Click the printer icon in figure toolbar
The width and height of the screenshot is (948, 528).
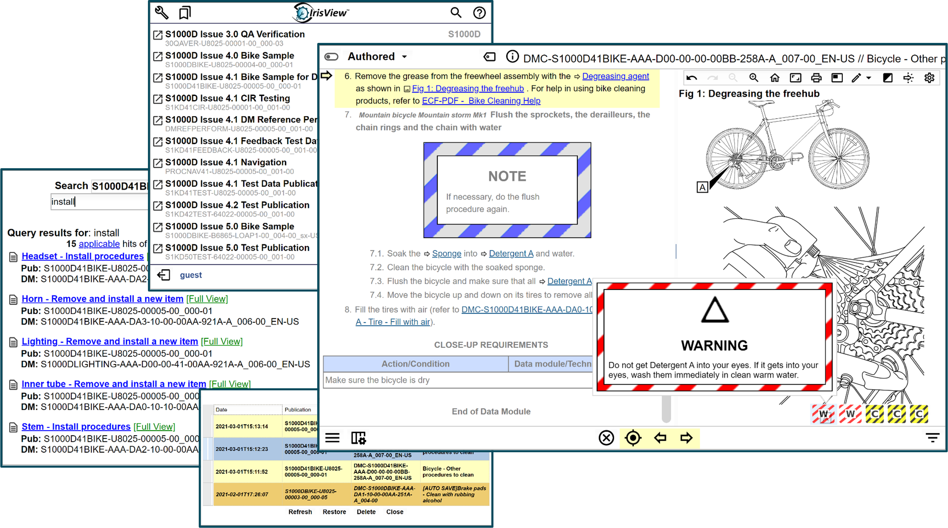pyautogui.click(x=816, y=78)
